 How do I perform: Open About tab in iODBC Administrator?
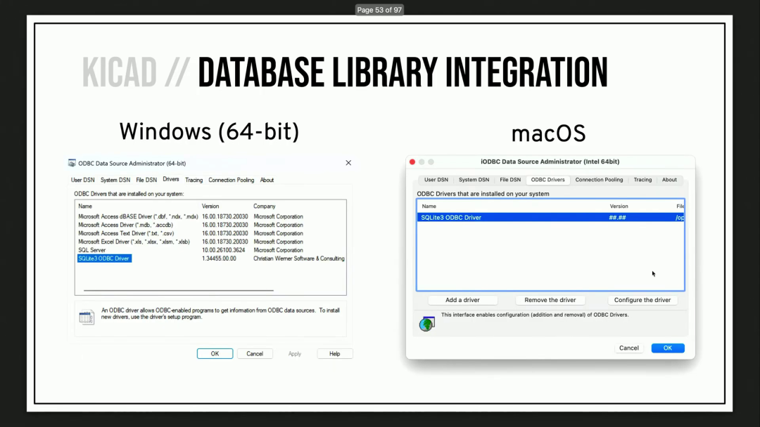(x=669, y=179)
